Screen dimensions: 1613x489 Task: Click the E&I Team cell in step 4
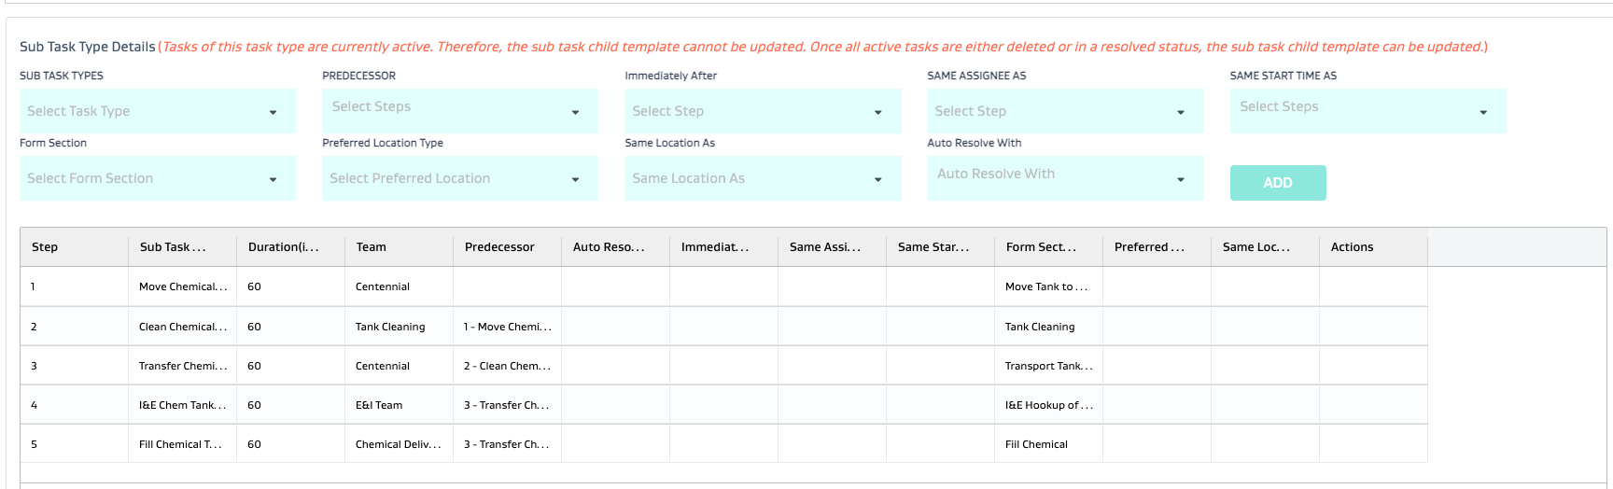pyautogui.click(x=379, y=405)
